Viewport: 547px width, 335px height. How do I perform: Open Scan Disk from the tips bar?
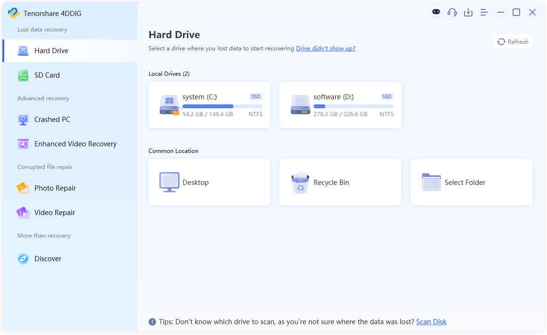coord(431,321)
